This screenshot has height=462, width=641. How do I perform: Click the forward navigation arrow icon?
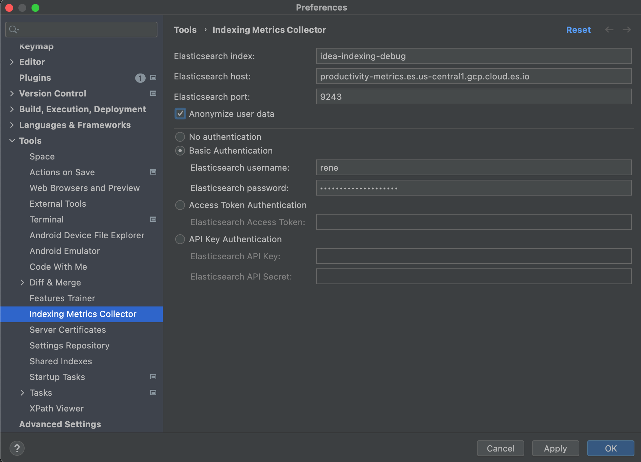(x=627, y=30)
